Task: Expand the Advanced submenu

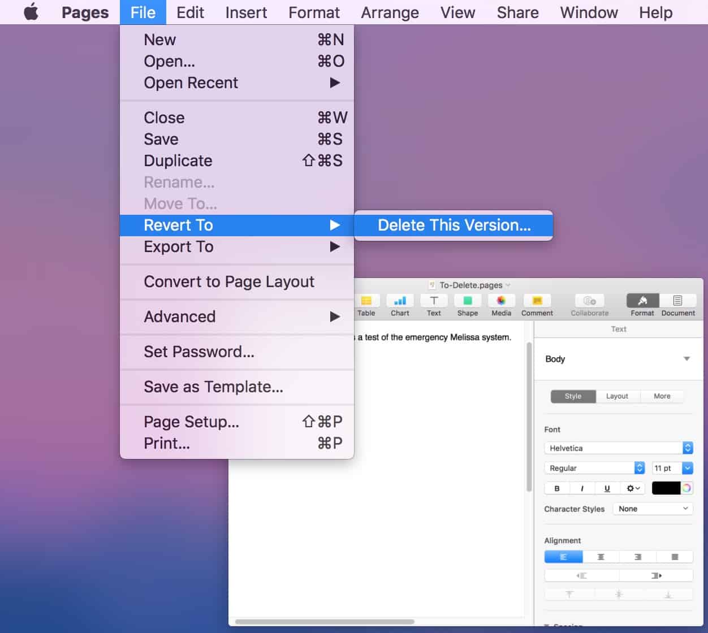Action: coord(237,316)
